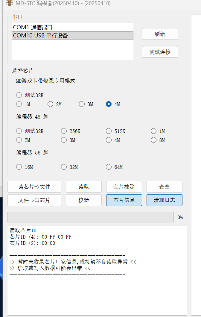点击全片擦除按钮

pyautogui.click(x=124, y=186)
